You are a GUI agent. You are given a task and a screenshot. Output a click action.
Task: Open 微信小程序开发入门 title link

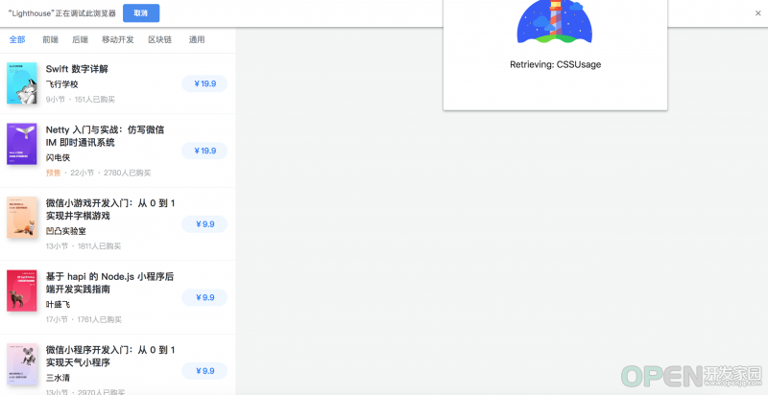click(x=110, y=356)
